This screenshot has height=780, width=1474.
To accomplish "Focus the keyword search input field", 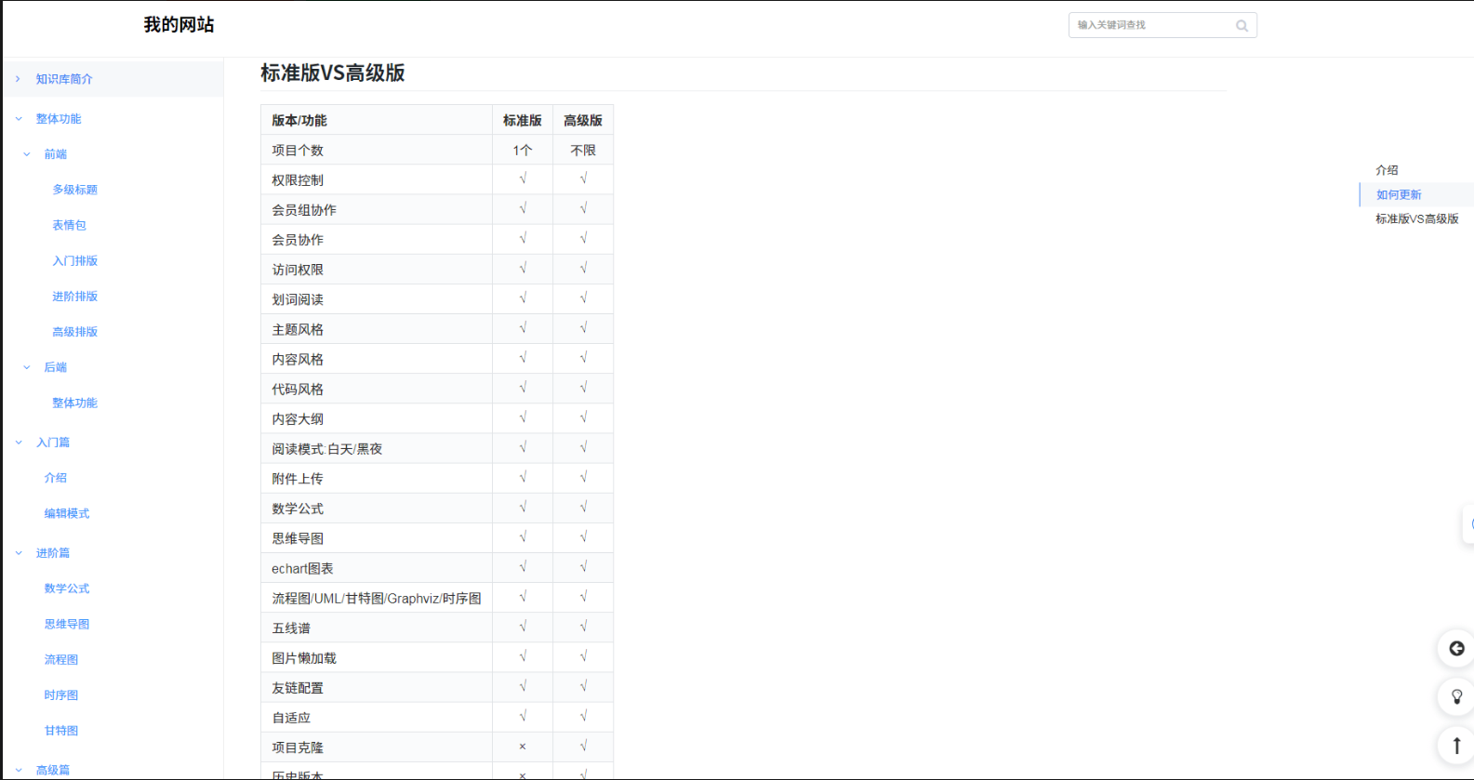I will point(1151,25).
